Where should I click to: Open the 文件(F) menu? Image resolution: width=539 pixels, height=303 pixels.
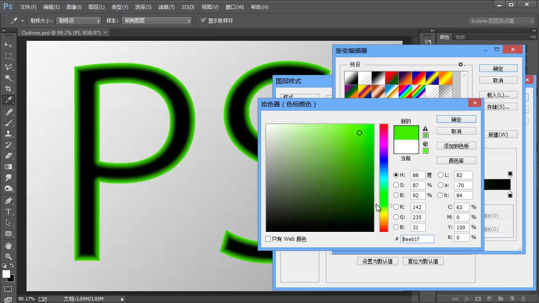28,7
